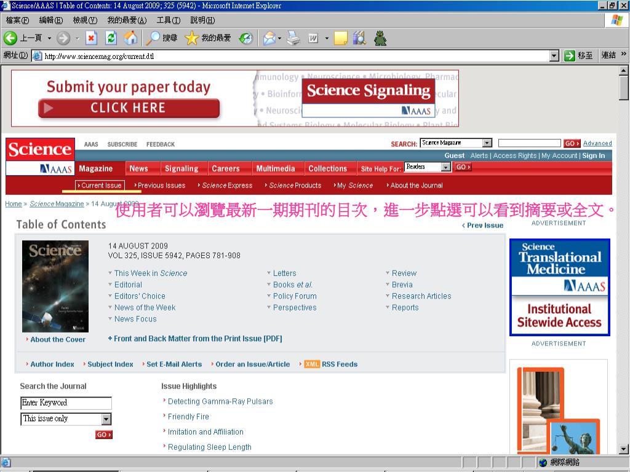Switch to the Collections tab

click(x=327, y=168)
